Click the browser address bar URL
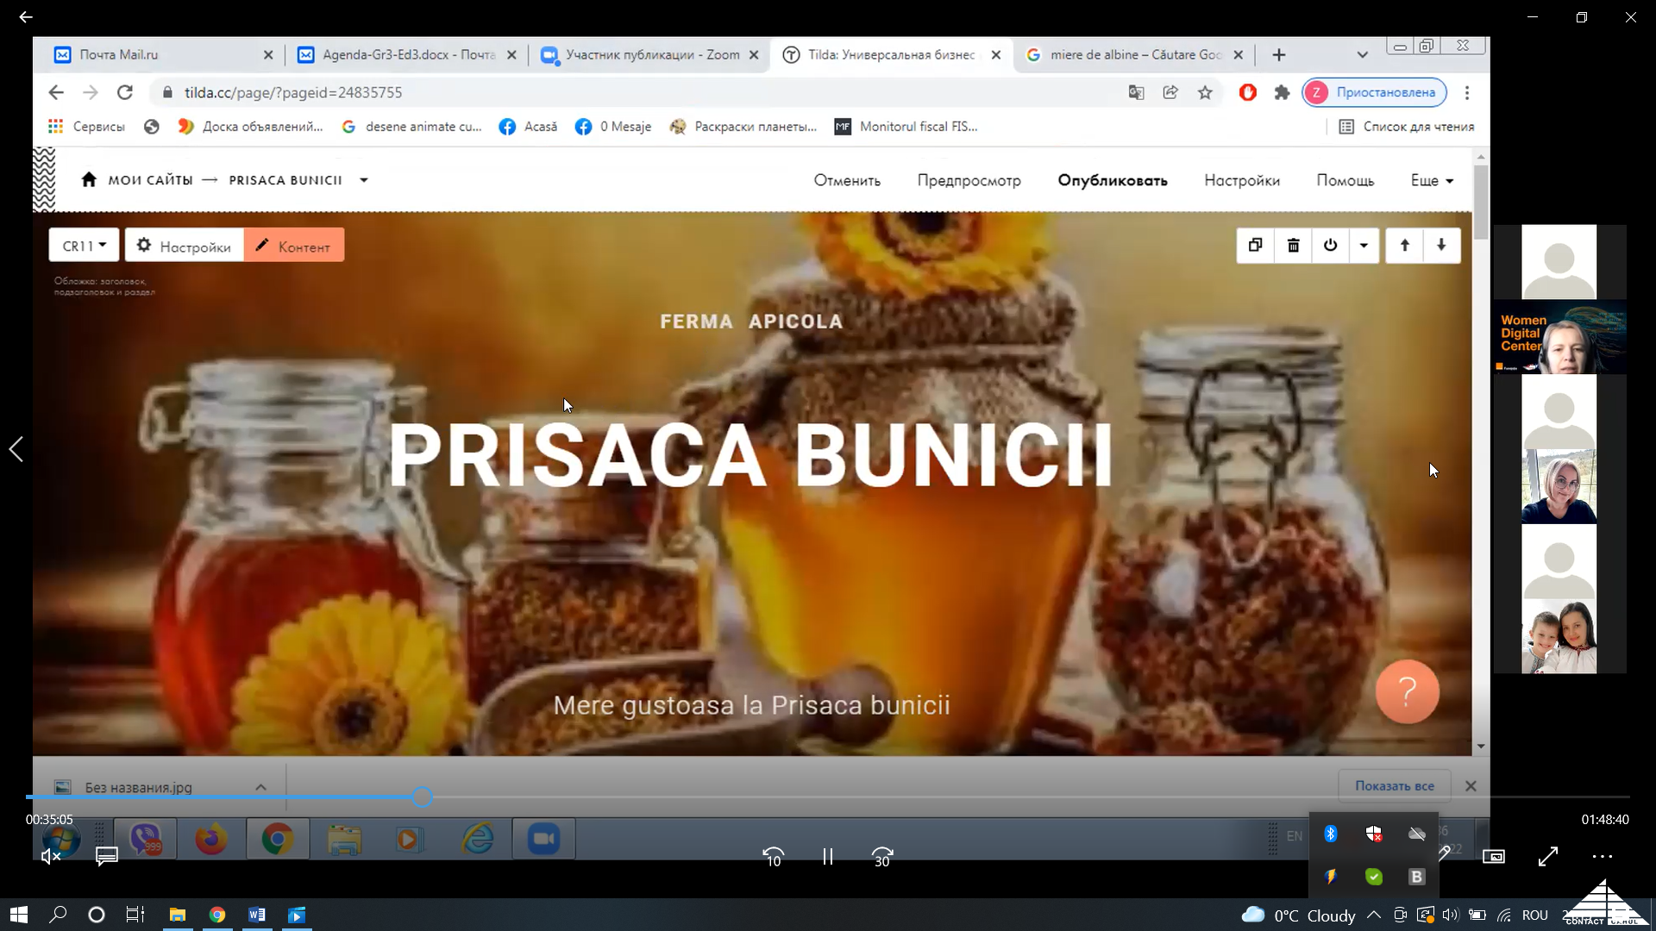 293,92
